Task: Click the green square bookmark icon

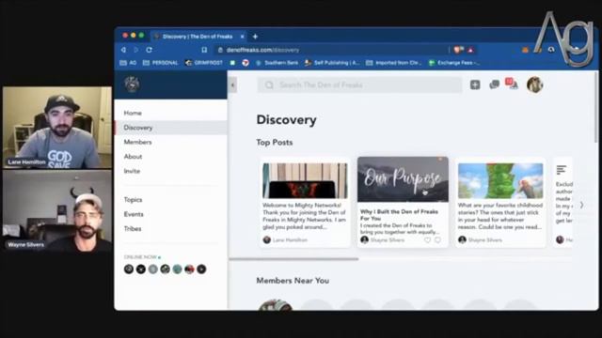Action: pos(232,63)
